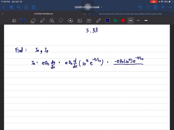
Task: Open the Elements star sticker tool
Action: pyautogui.click(x=70, y=21)
